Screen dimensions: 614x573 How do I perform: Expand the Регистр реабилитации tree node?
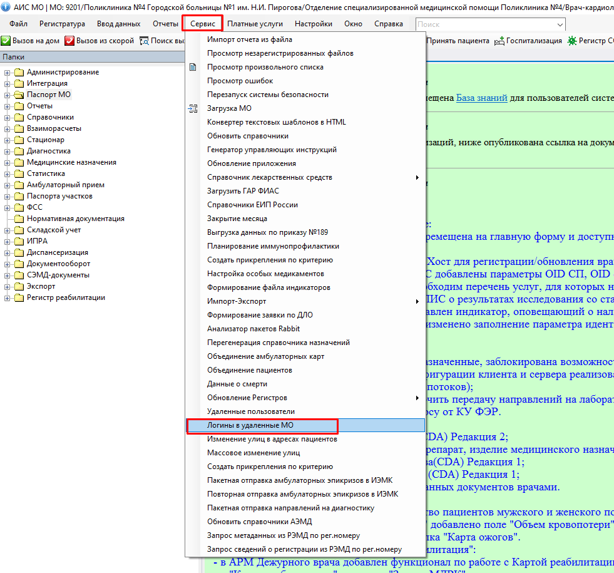pyautogui.click(x=7, y=299)
